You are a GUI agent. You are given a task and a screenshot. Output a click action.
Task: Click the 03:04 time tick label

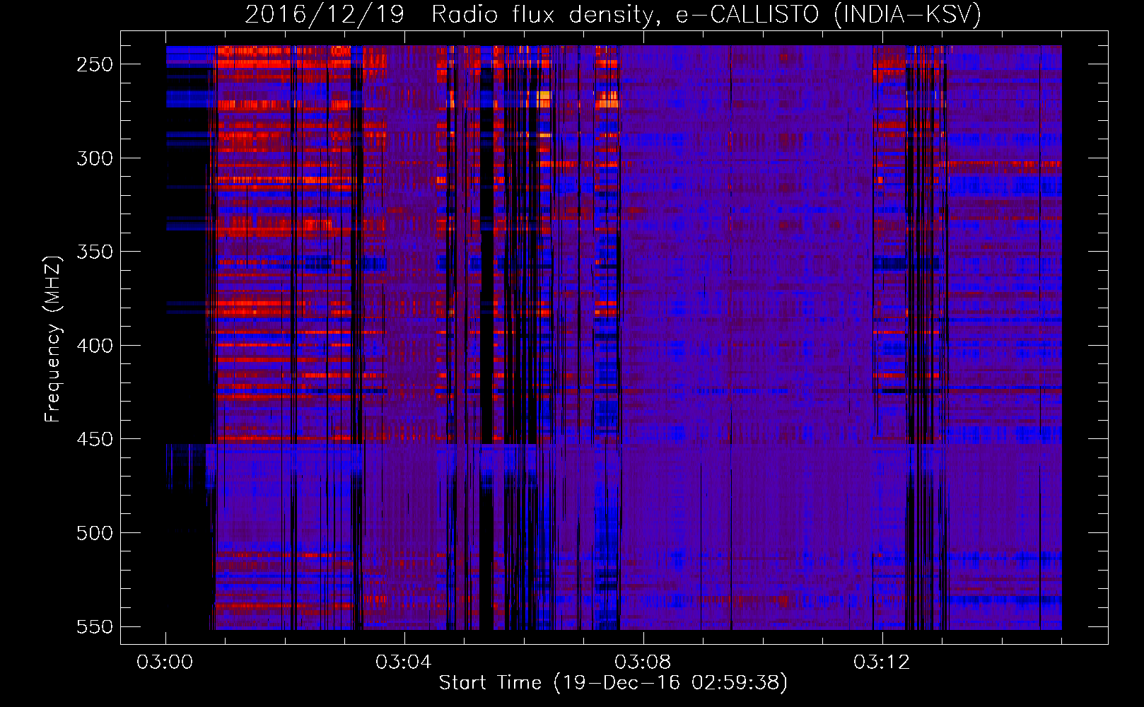404,662
